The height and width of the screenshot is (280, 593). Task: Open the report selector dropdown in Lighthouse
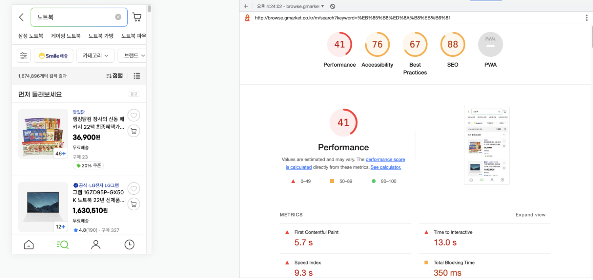click(291, 6)
